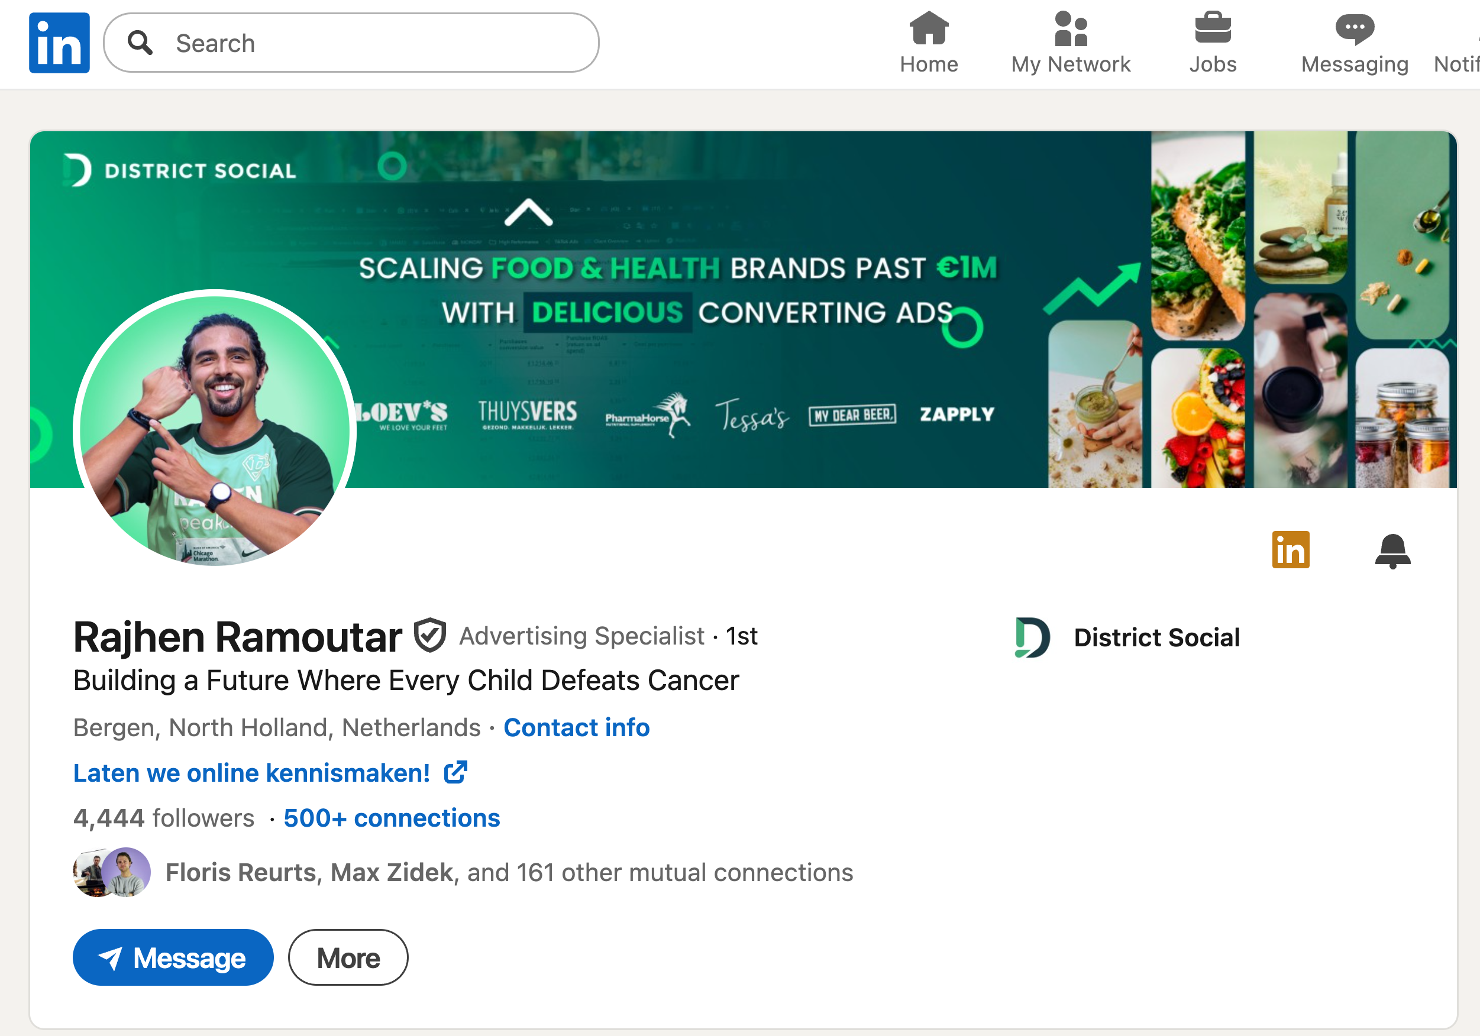1480x1036 pixels.
Task: Click the notification bell icon on profile
Action: pos(1392,551)
